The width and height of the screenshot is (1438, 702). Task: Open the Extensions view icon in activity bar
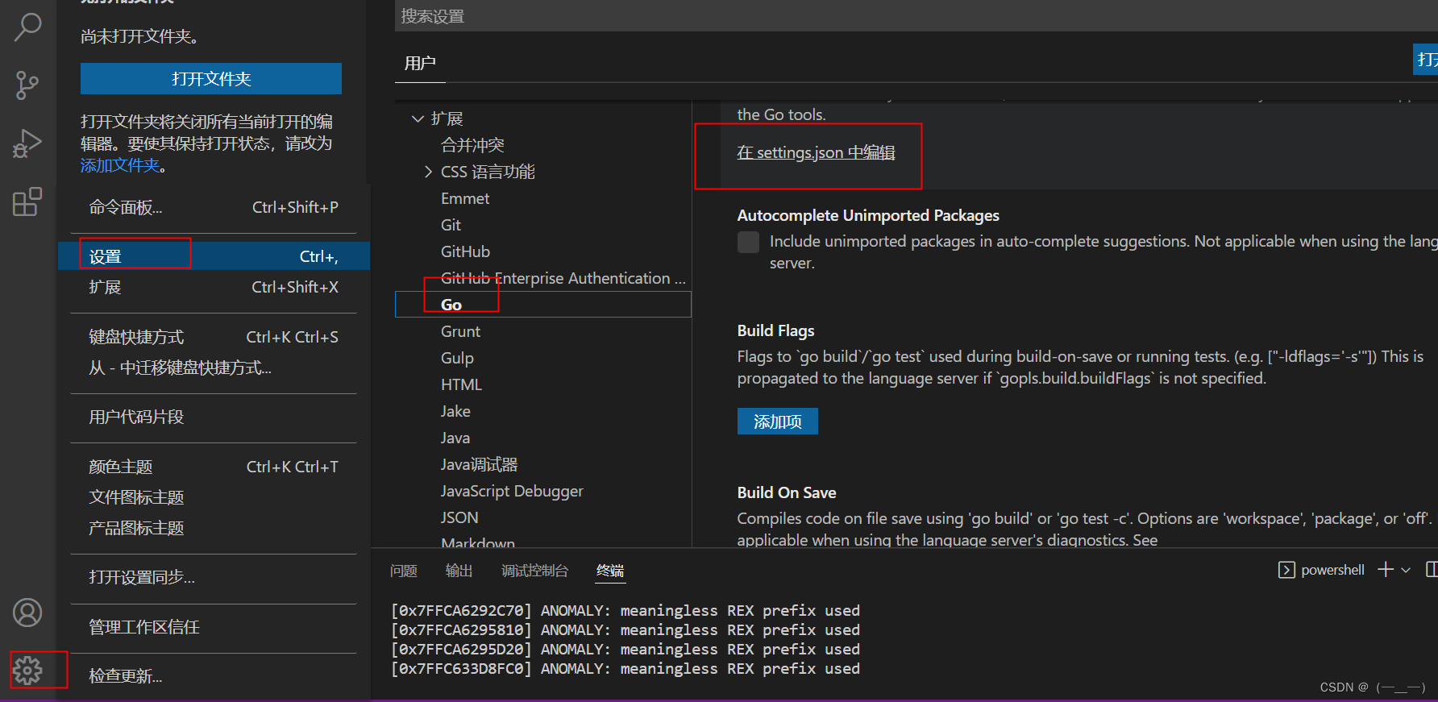click(x=27, y=202)
